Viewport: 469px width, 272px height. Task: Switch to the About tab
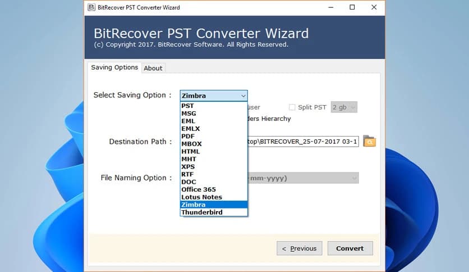pos(153,68)
